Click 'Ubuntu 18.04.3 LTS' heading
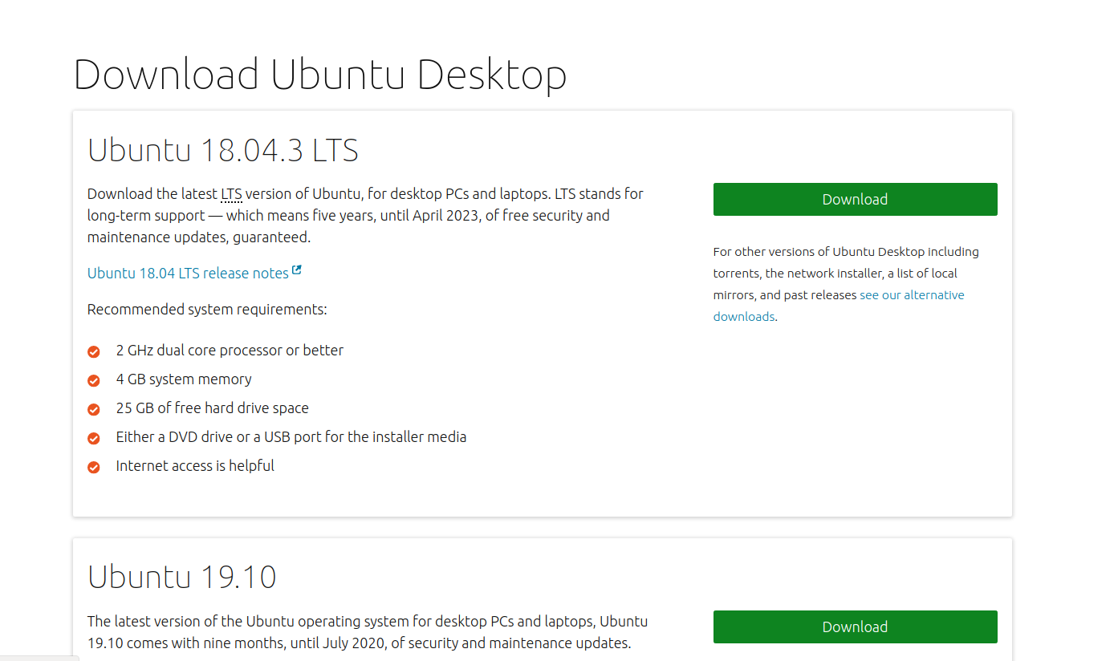This screenshot has height=661, width=1118. coord(223,150)
